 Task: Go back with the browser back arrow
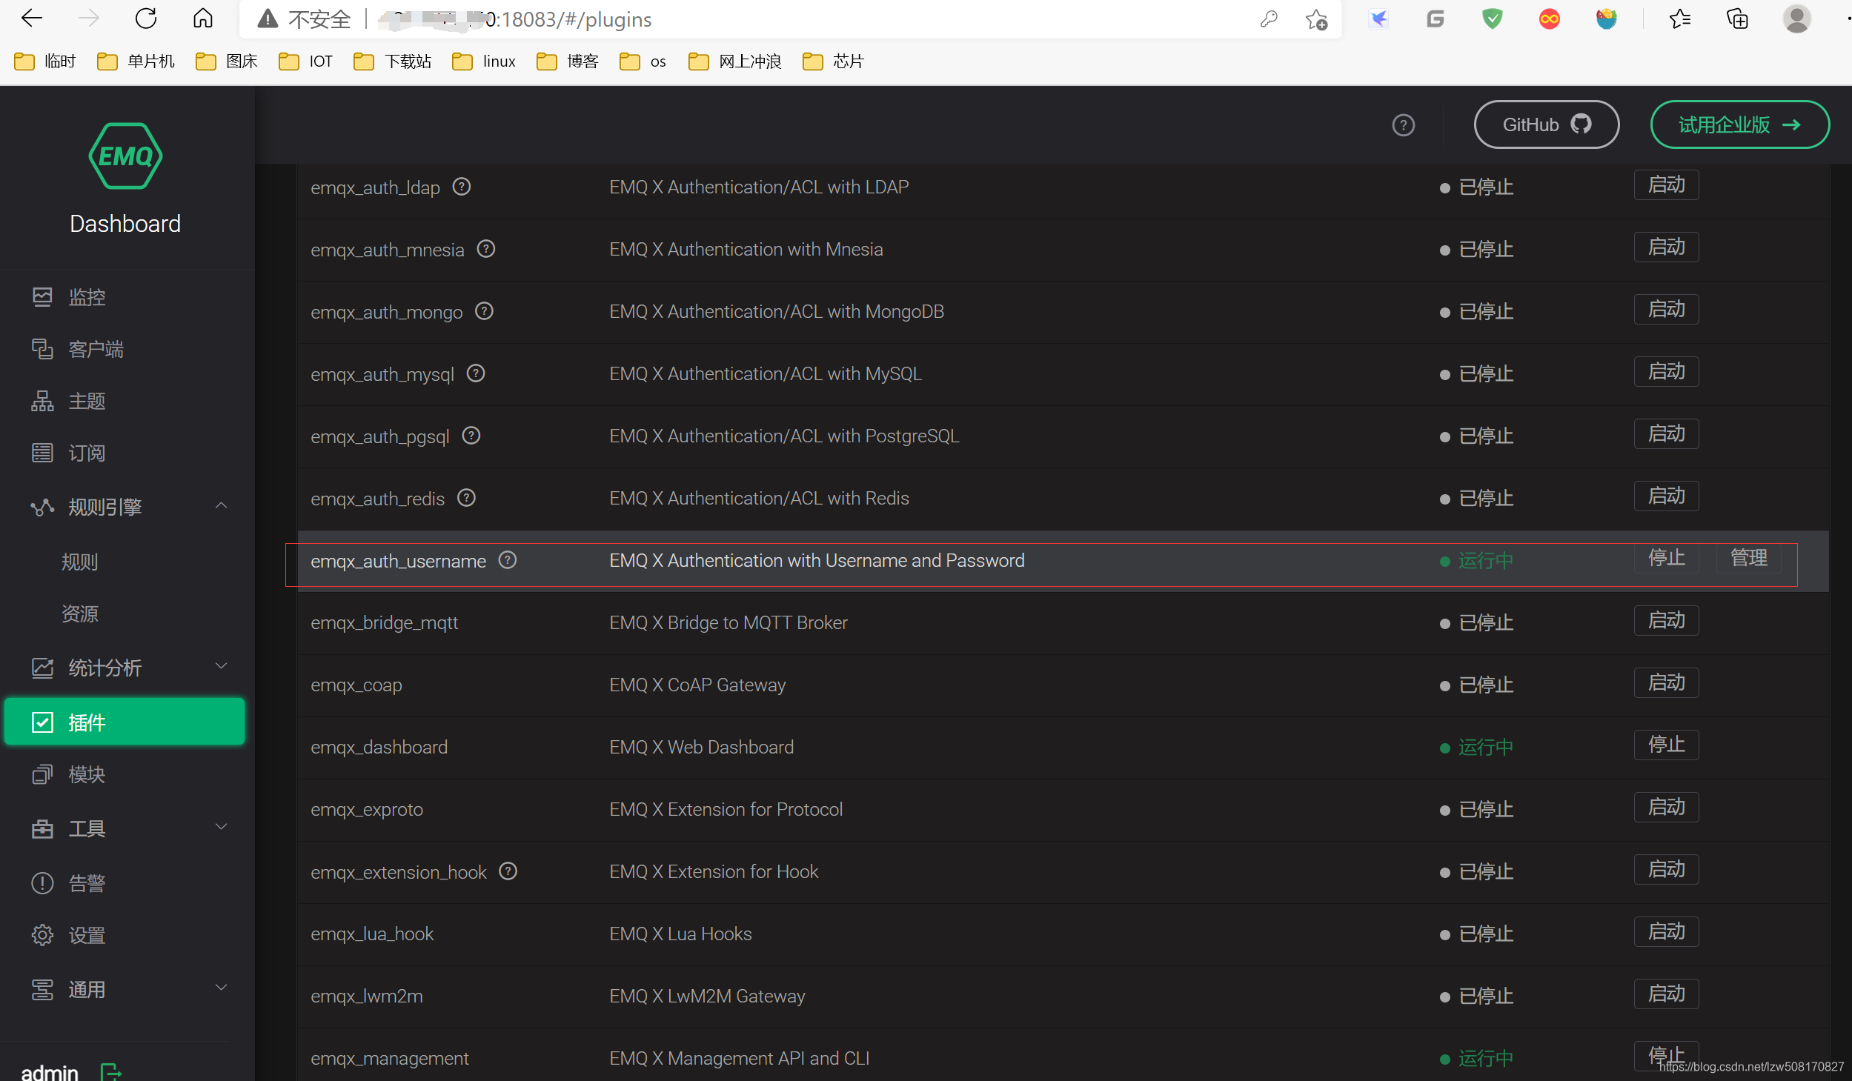(x=32, y=19)
